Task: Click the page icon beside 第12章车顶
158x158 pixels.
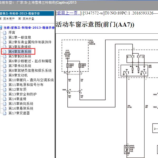Action: [x=4, y=89]
